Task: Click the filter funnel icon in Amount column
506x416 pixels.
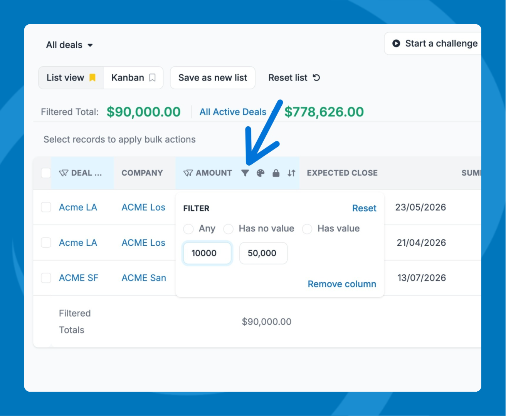Action: [245, 173]
